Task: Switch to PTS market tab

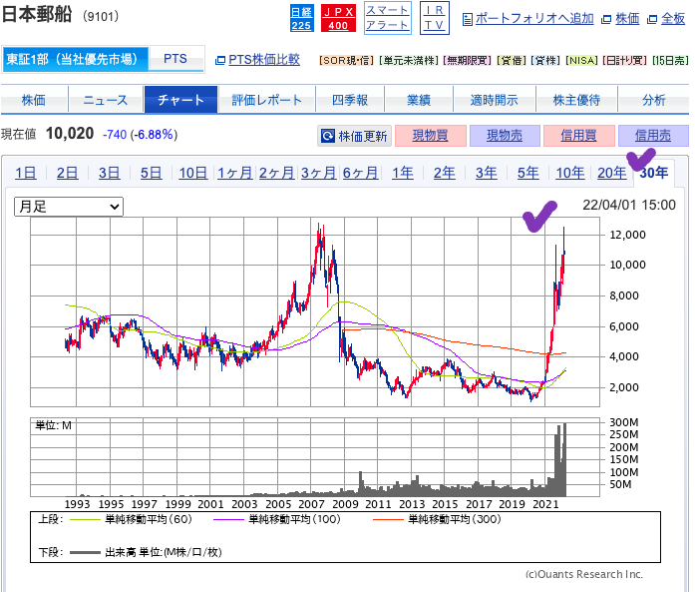Action: click(175, 59)
